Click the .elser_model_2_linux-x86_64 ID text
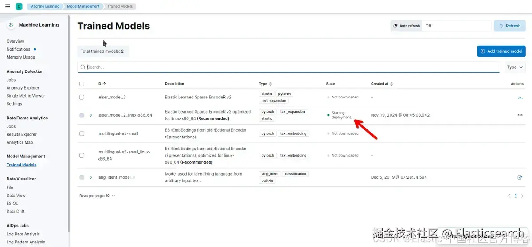 [125, 115]
